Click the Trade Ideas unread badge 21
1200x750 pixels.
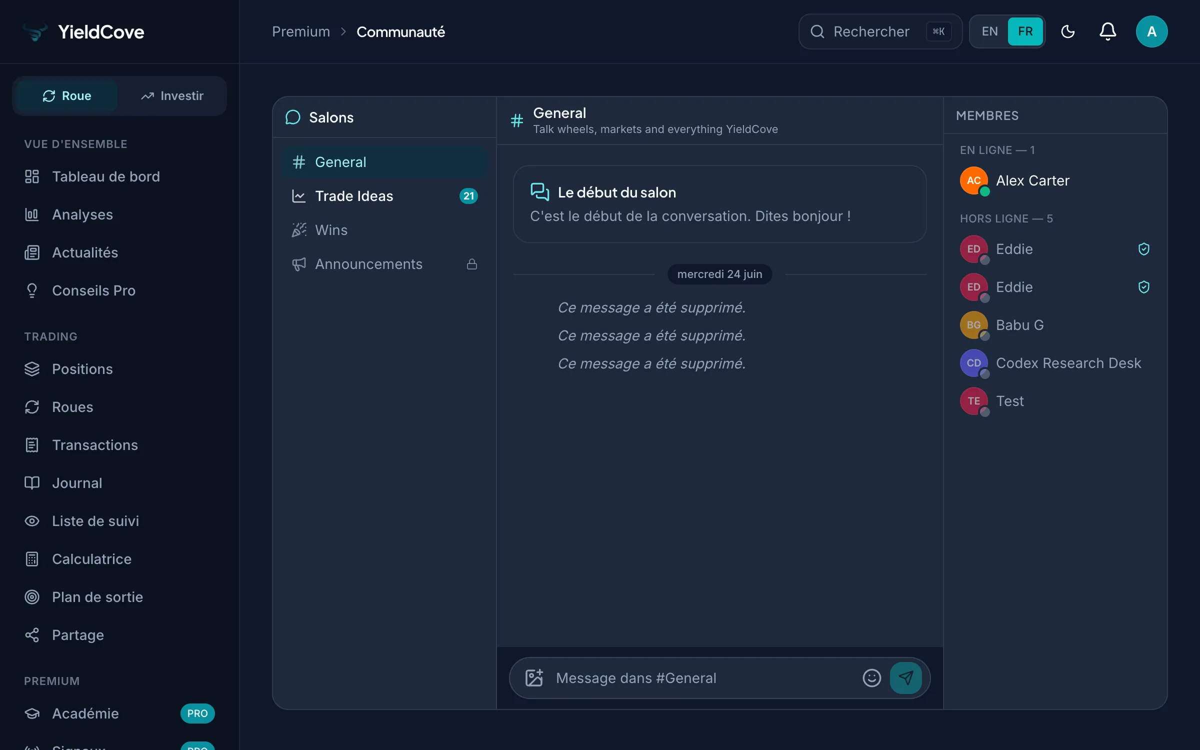(468, 196)
